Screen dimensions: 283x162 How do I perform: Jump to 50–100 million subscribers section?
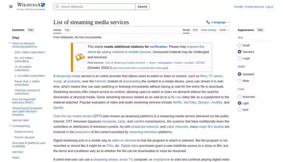[23, 60]
